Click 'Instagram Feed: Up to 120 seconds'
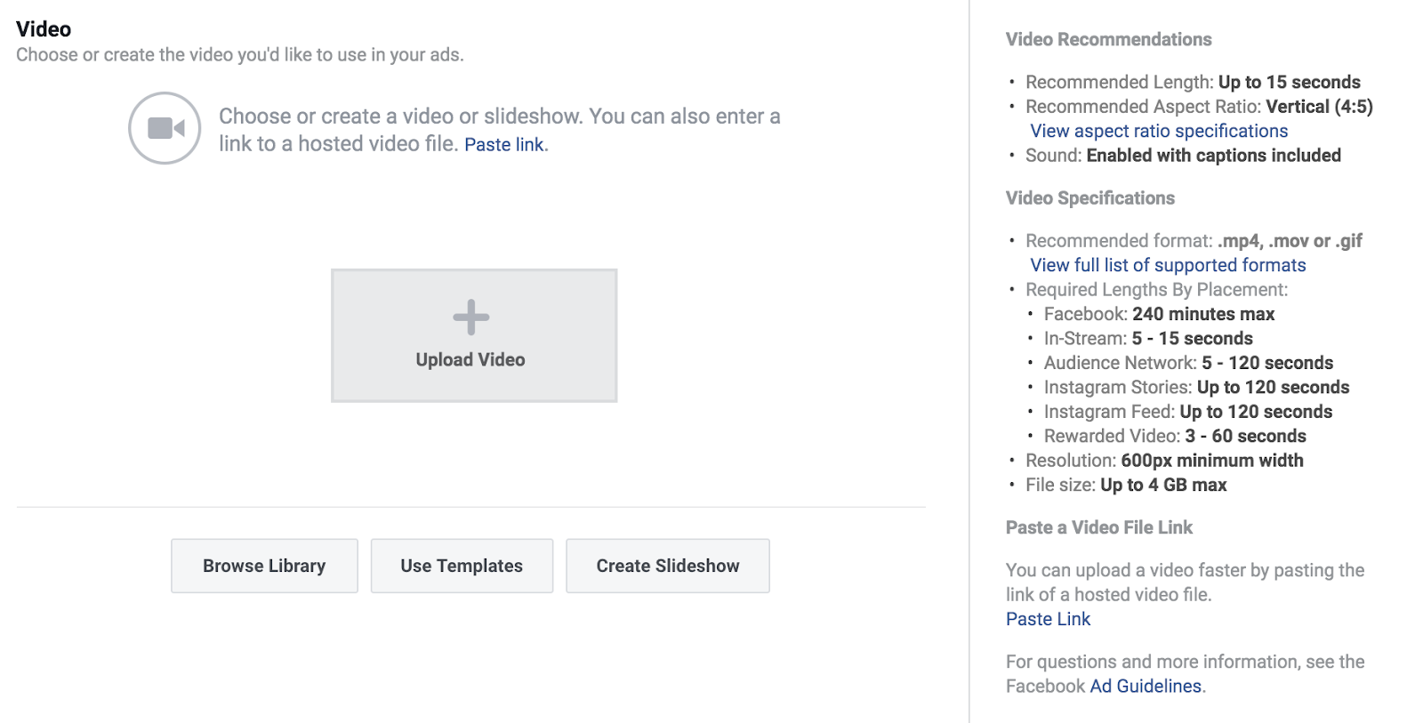The height and width of the screenshot is (723, 1423). (1188, 412)
